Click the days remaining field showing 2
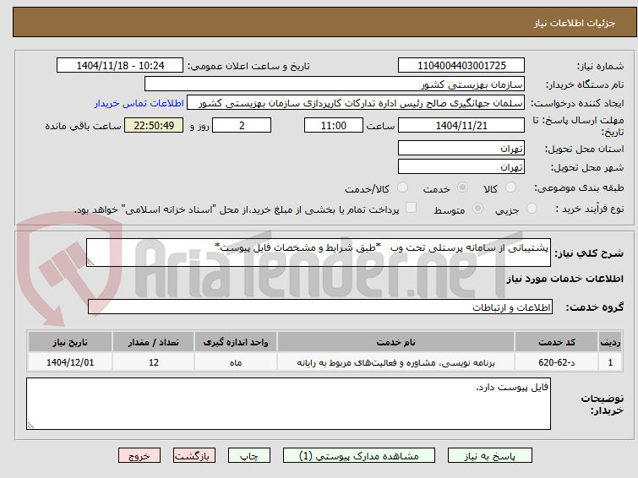The image size is (638, 478). pos(242,125)
